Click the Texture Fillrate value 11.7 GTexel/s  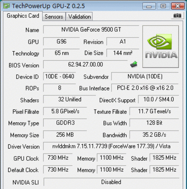(x=154, y=111)
